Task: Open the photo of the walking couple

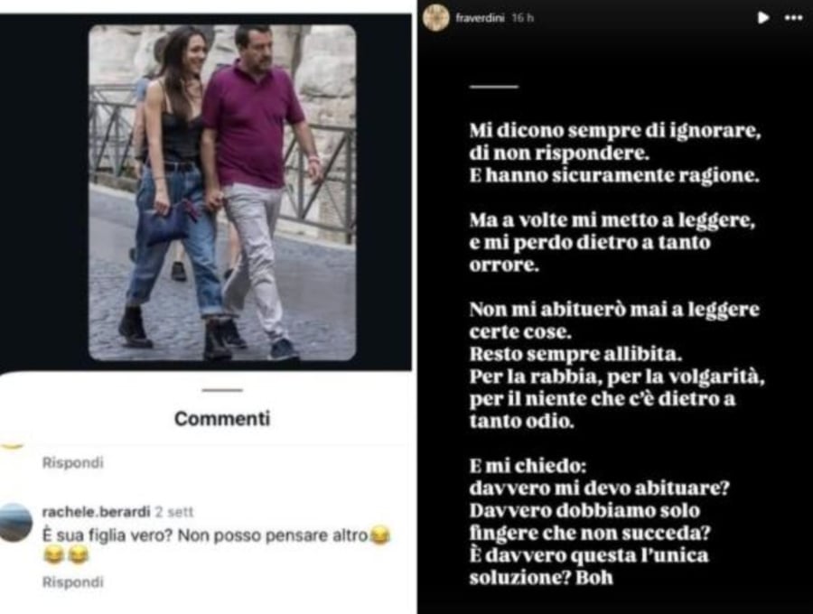Action: [222, 192]
